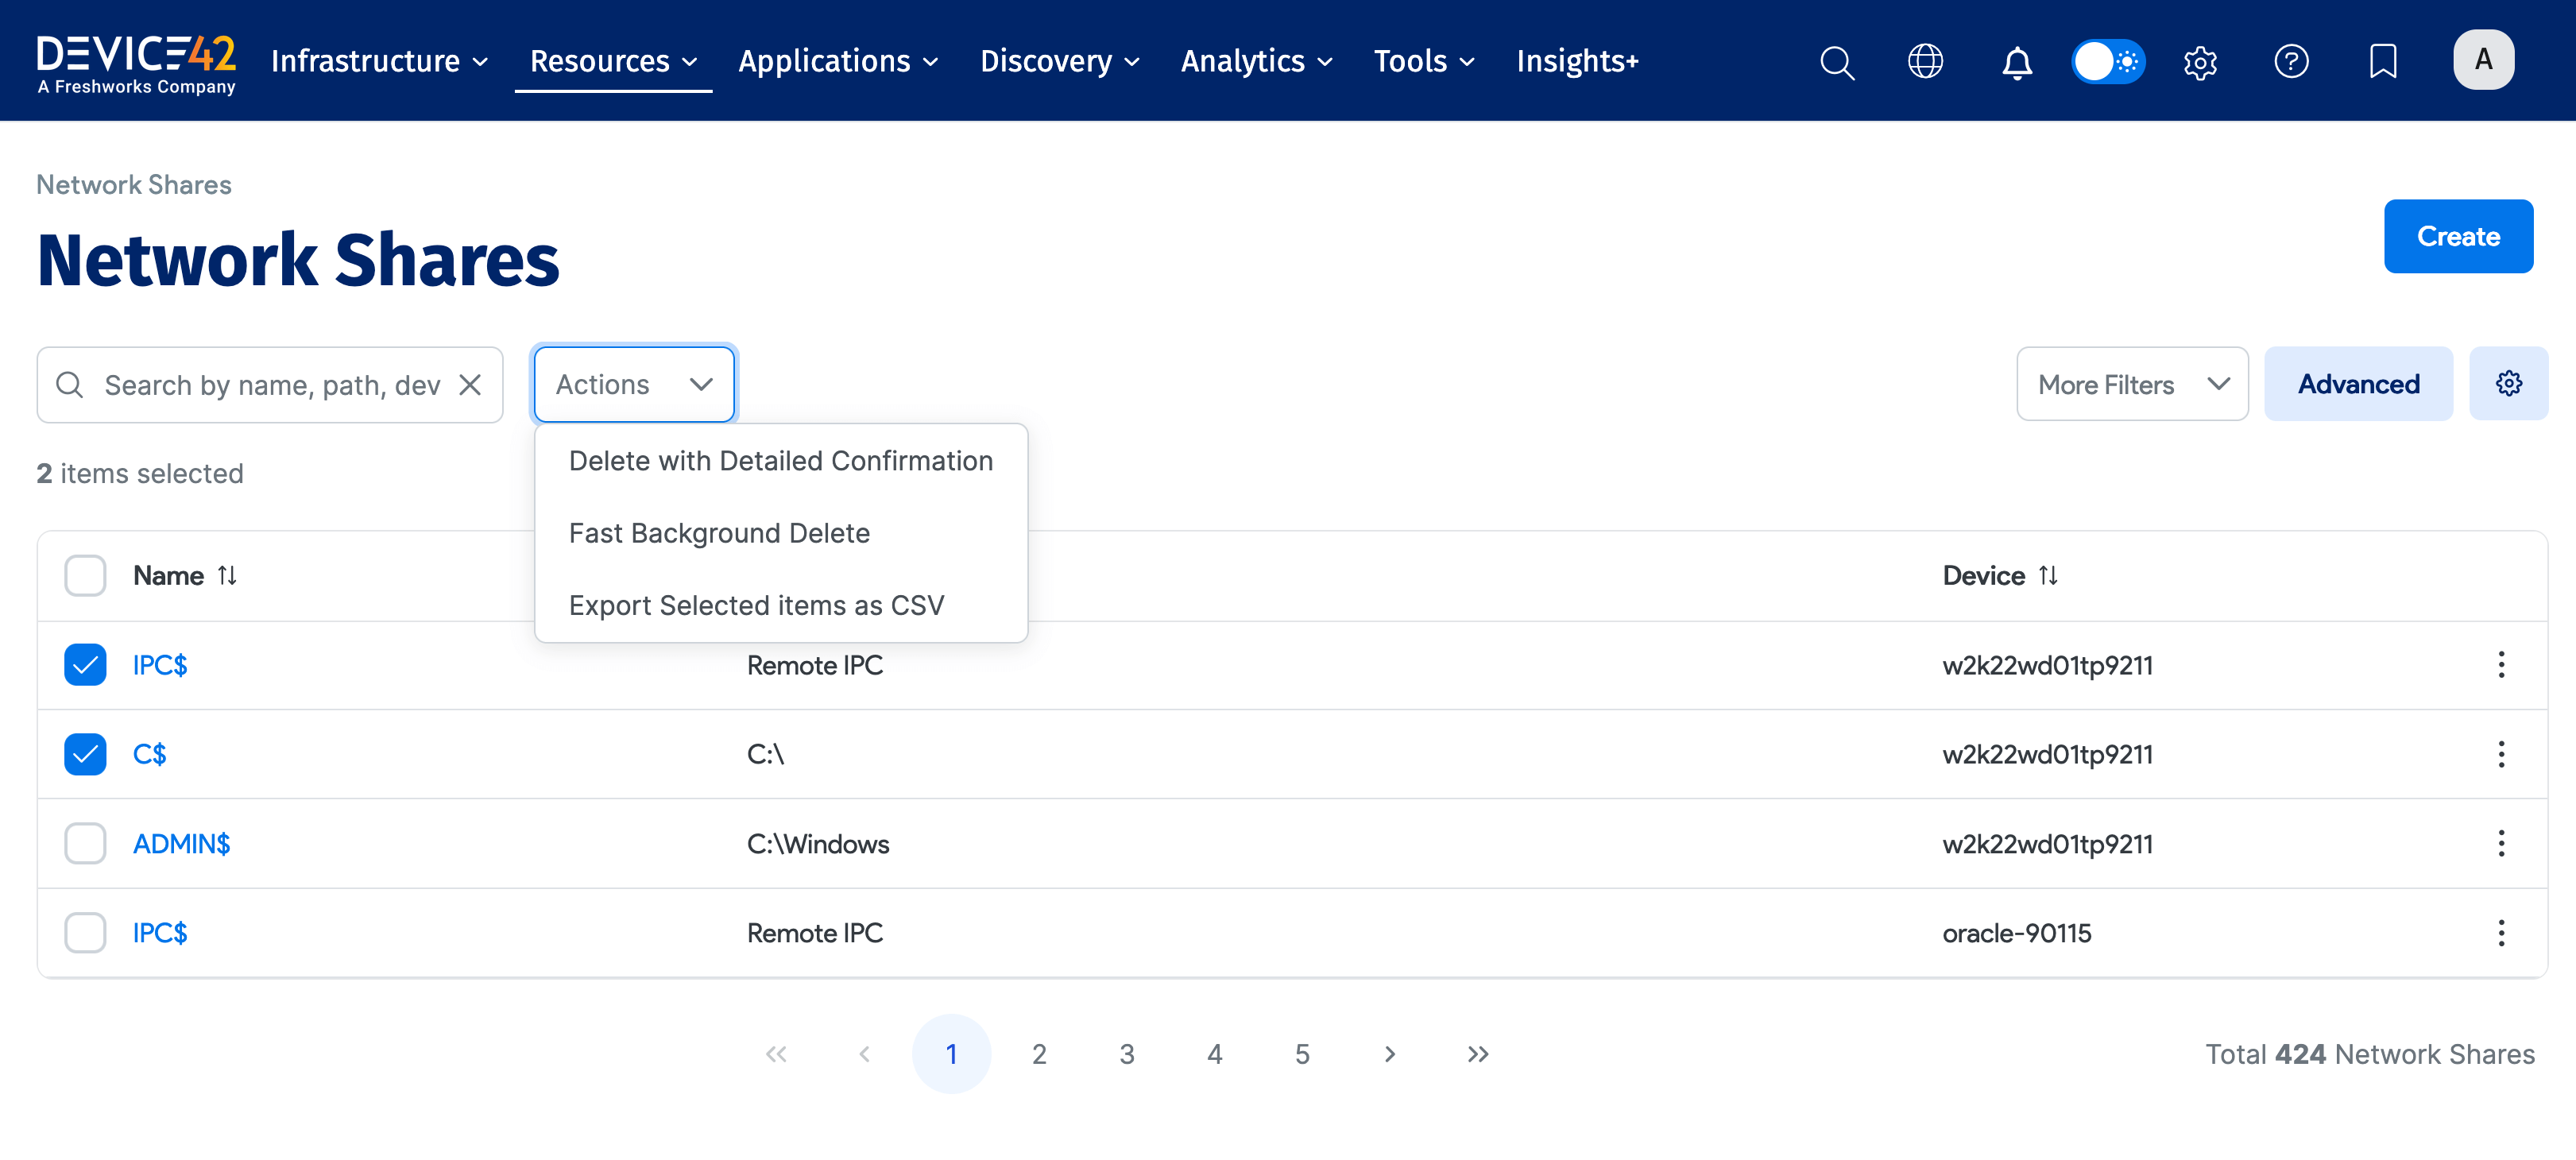Viewport: 2576px width, 1160px height.
Task: Open table column settings gear icon
Action: 2508,384
